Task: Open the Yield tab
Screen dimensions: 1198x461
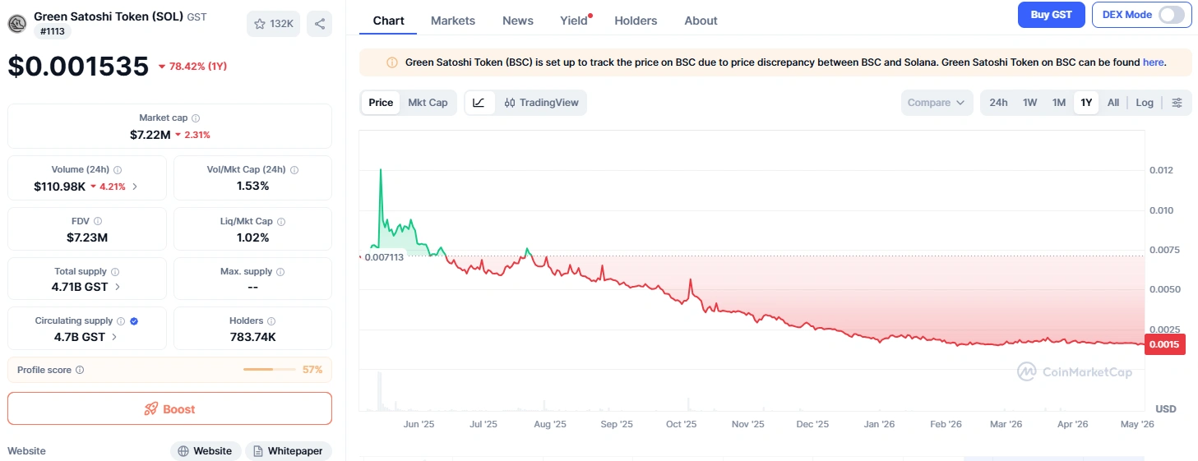Action: [574, 21]
